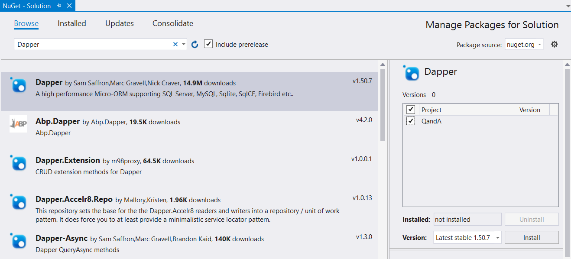
Task: Uncheck the QandA project checkbox
Action: 411,121
